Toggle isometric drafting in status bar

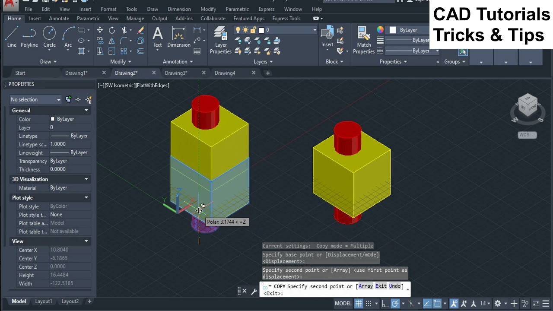click(x=411, y=304)
